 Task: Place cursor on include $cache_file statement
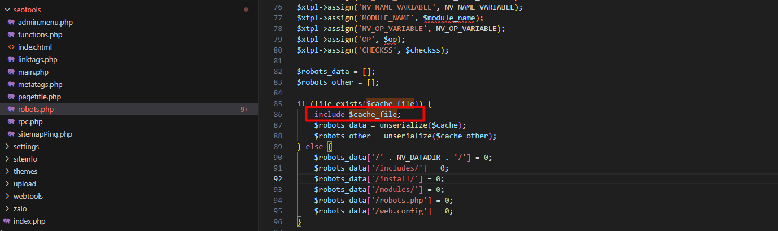[x=357, y=114]
